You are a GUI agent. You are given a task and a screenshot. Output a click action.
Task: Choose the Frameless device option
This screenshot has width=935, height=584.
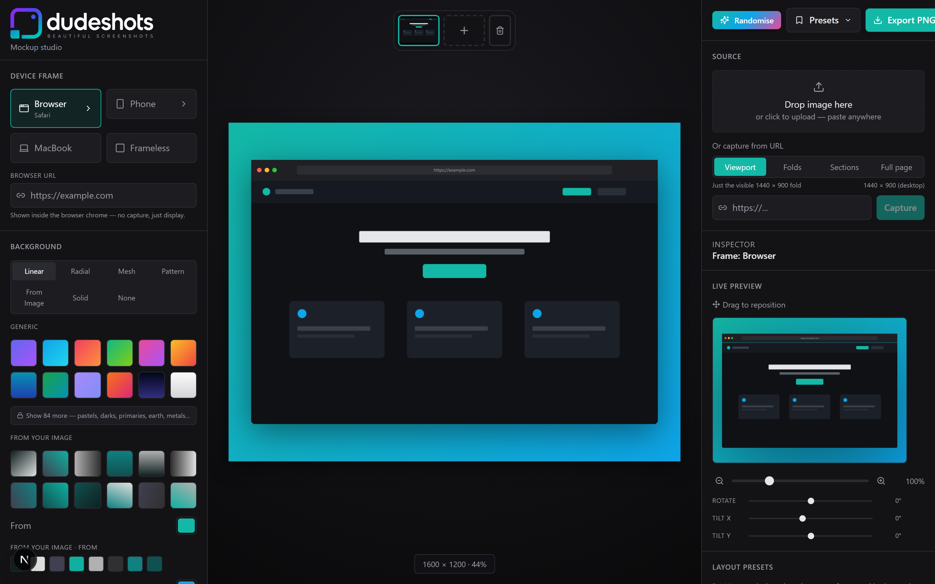[152, 148]
